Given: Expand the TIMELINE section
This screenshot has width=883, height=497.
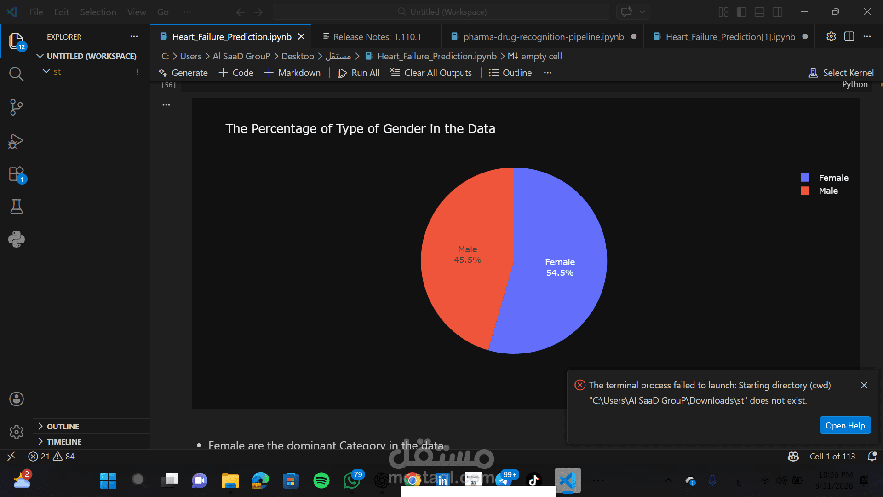Looking at the screenshot, I should pos(64,442).
